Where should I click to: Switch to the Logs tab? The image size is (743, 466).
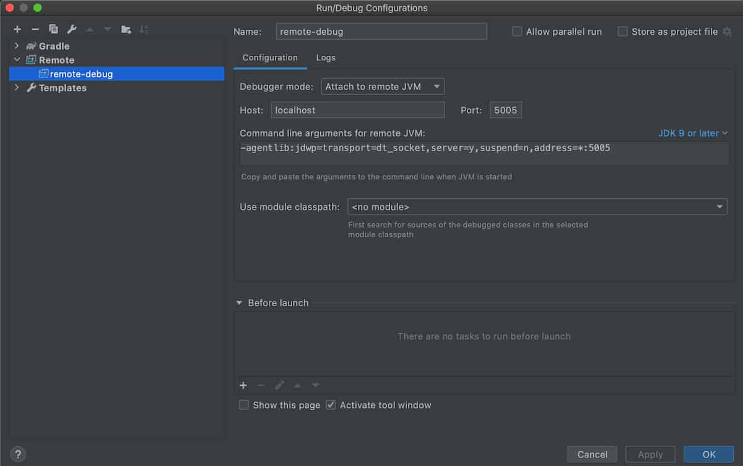point(326,58)
